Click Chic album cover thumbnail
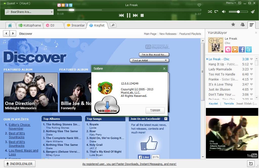The width and height of the screenshot is (259, 168). pos(215,45)
